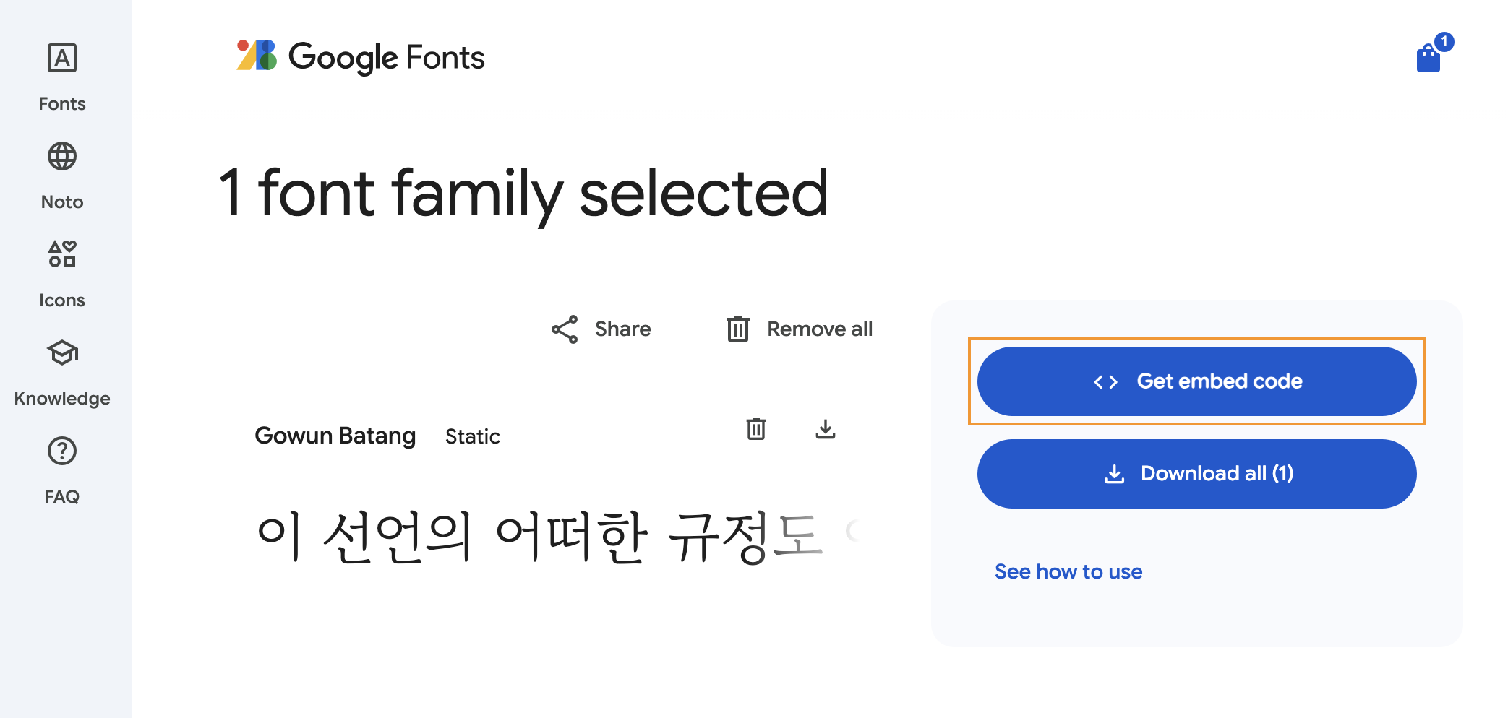The height and width of the screenshot is (718, 1508).
Task: Open the See how to use link
Action: point(1068,572)
